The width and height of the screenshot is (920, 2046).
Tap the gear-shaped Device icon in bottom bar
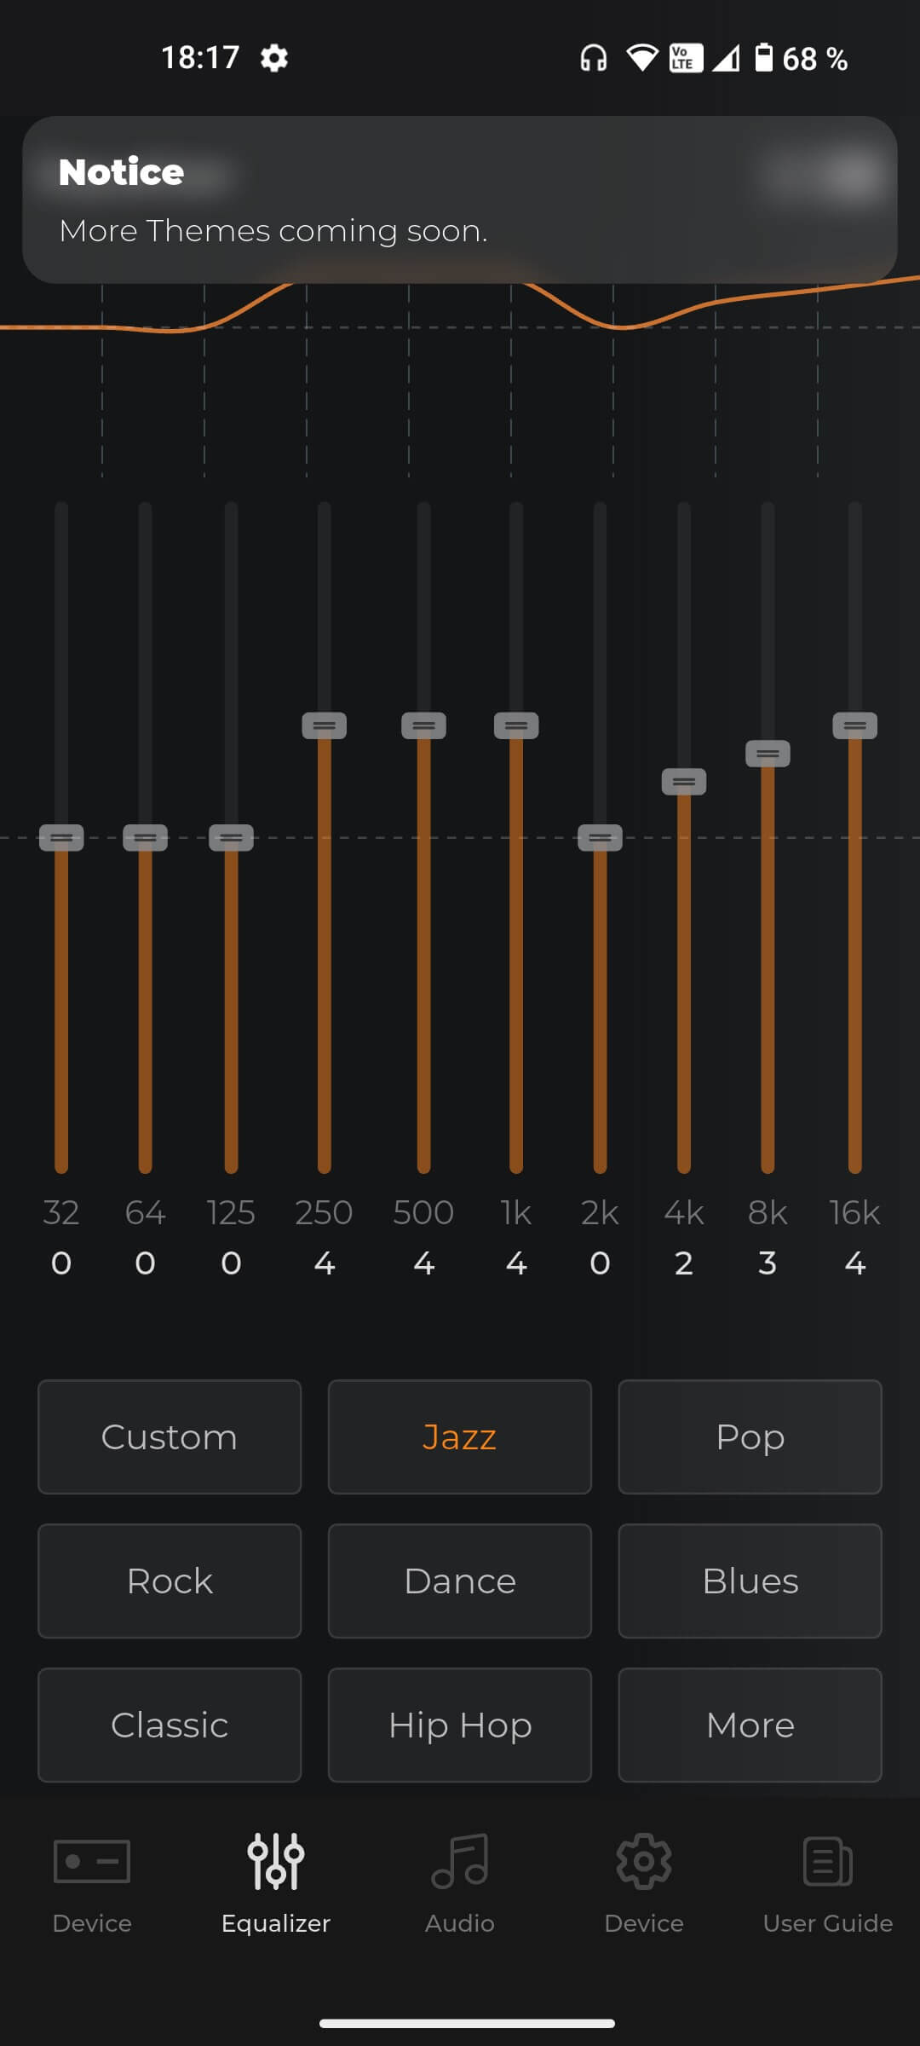pos(644,1861)
